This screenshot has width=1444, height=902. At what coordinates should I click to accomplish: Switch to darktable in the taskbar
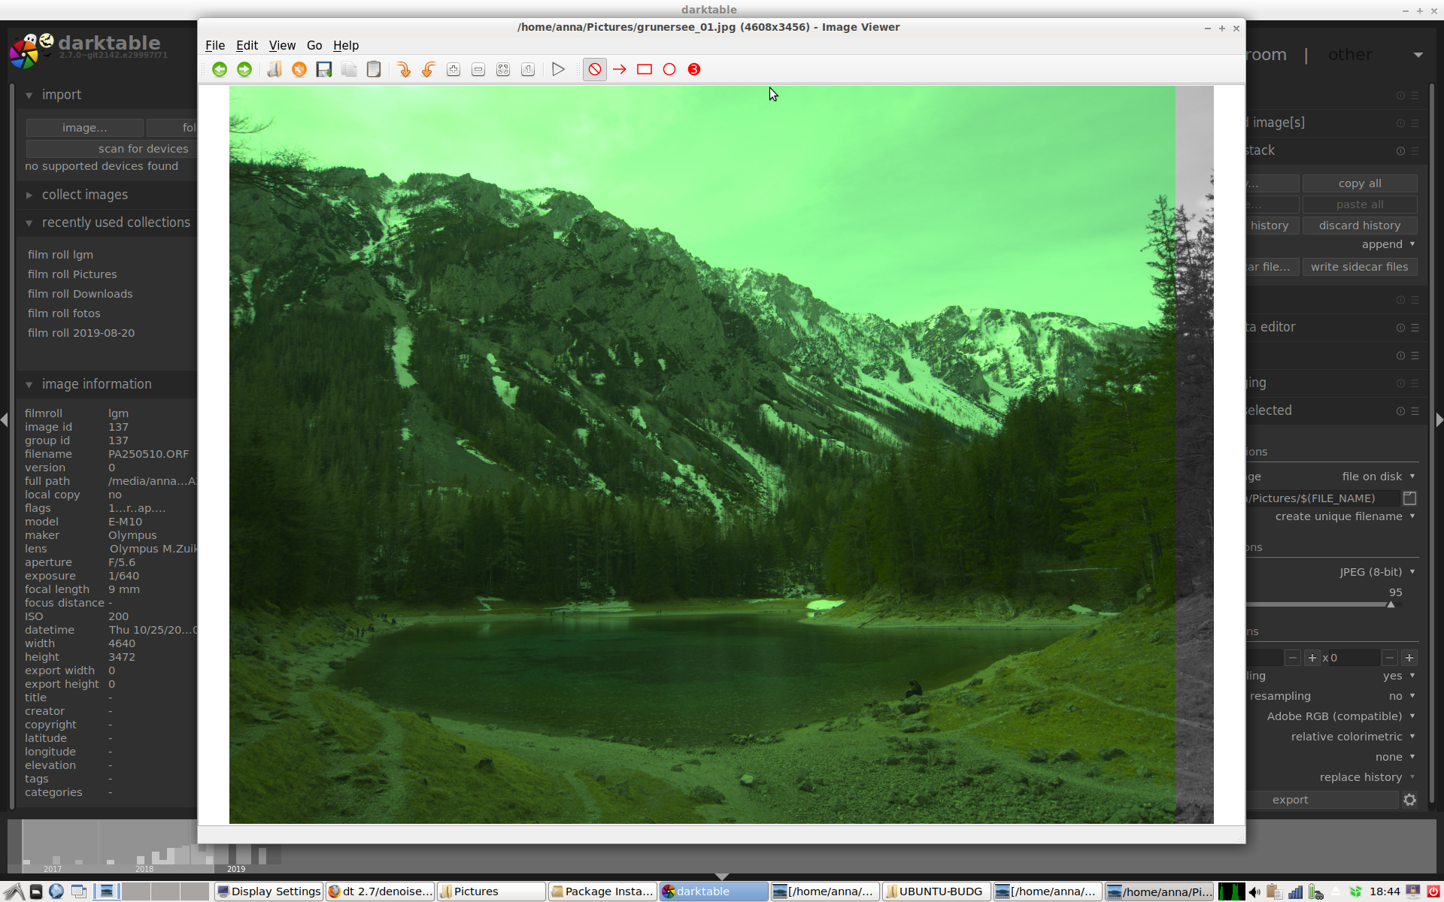click(x=714, y=891)
